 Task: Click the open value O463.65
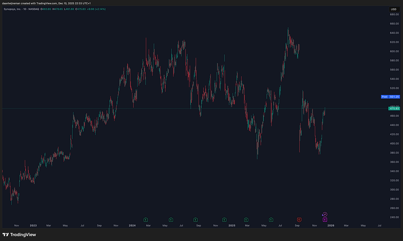tap(46, 9)
